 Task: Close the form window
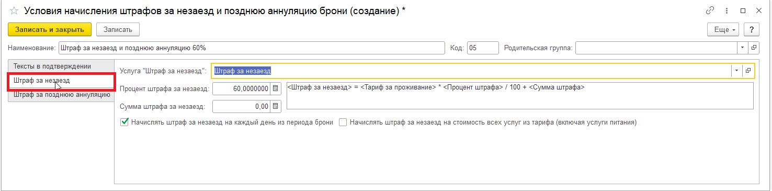click(759, 10)
